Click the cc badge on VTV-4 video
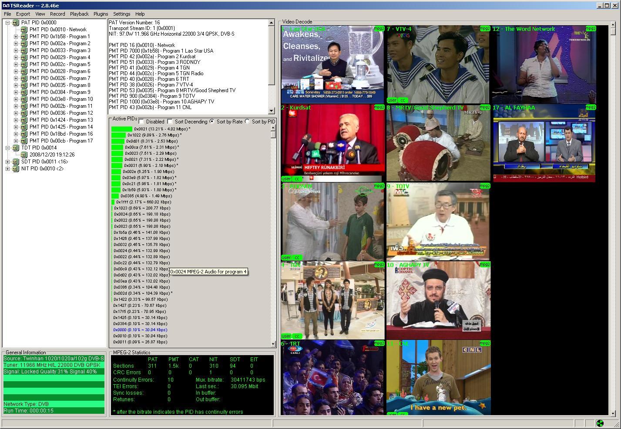The height and width of the screenshot is (429, 621). coord(403,100)
